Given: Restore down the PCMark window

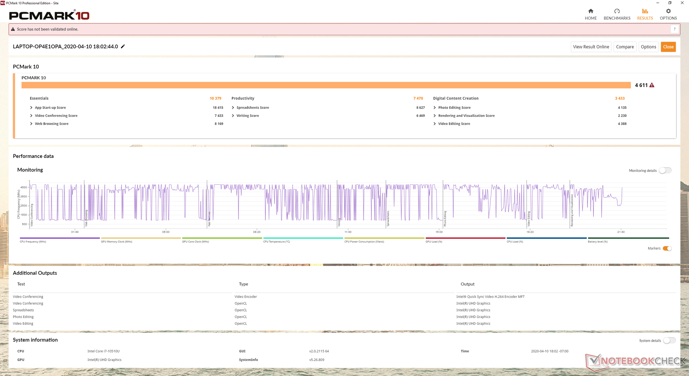Looking at the screenshot, I should click(x=670, y=3).
